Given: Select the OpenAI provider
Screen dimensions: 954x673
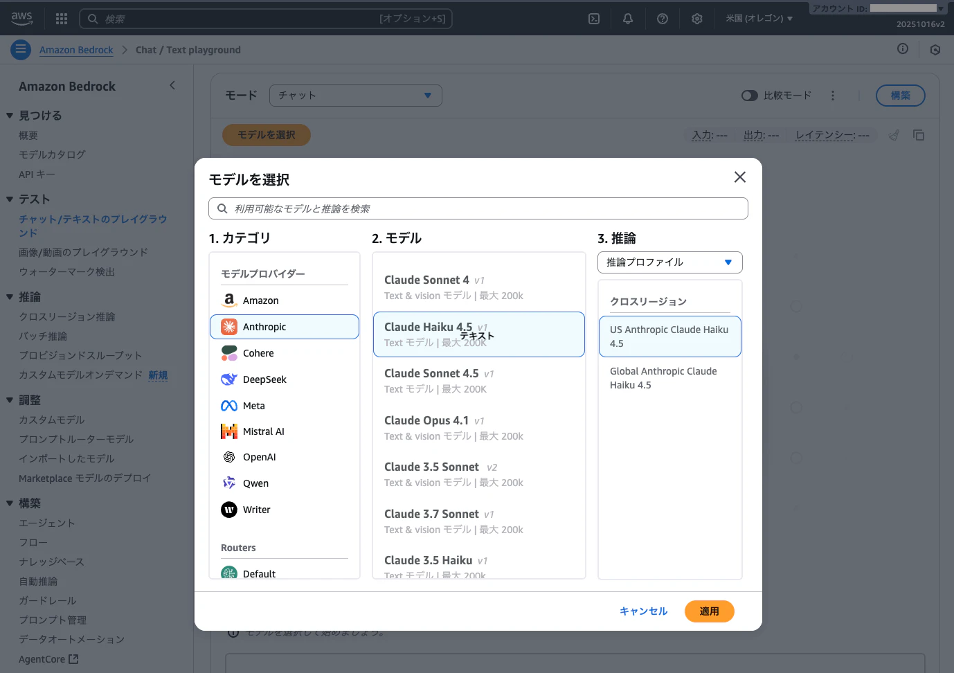Looking at the screenshot, I should click(285, 457).
